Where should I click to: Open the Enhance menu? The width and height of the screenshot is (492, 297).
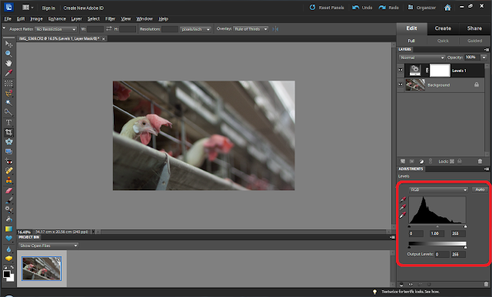pyautogui.click(x=57, y=18)
